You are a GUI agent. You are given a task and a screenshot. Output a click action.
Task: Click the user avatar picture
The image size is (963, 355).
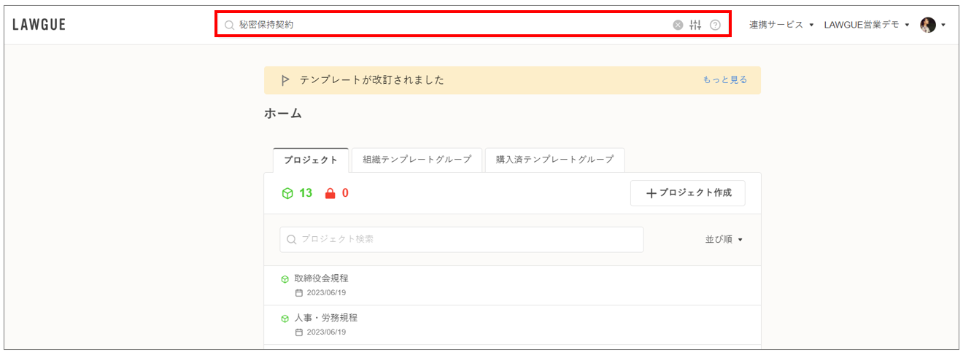pos(928,25)
